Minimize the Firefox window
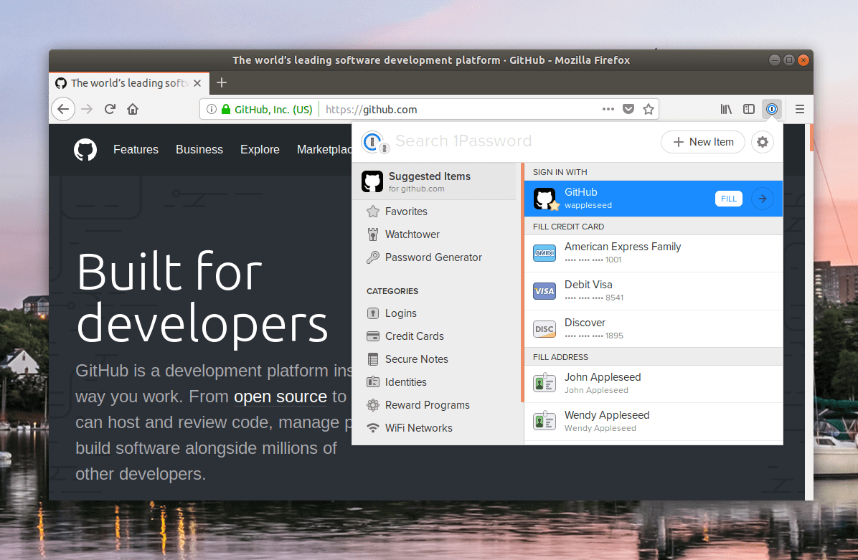The height and width of the screenshot is (560, 858). 774,60
